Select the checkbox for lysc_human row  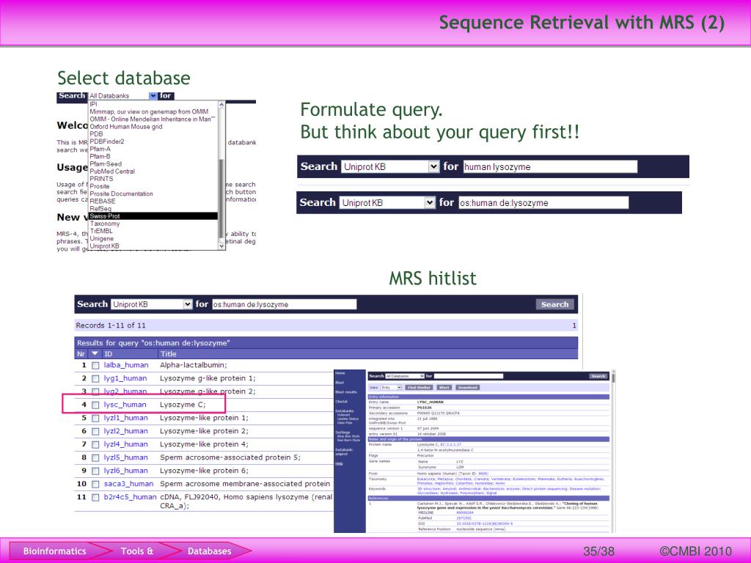(x=95, y=405)
